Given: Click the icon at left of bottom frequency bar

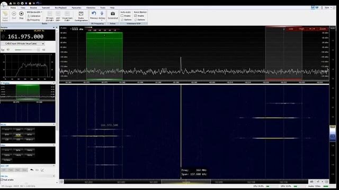Looking at the screenshot, I should point(61,182).
